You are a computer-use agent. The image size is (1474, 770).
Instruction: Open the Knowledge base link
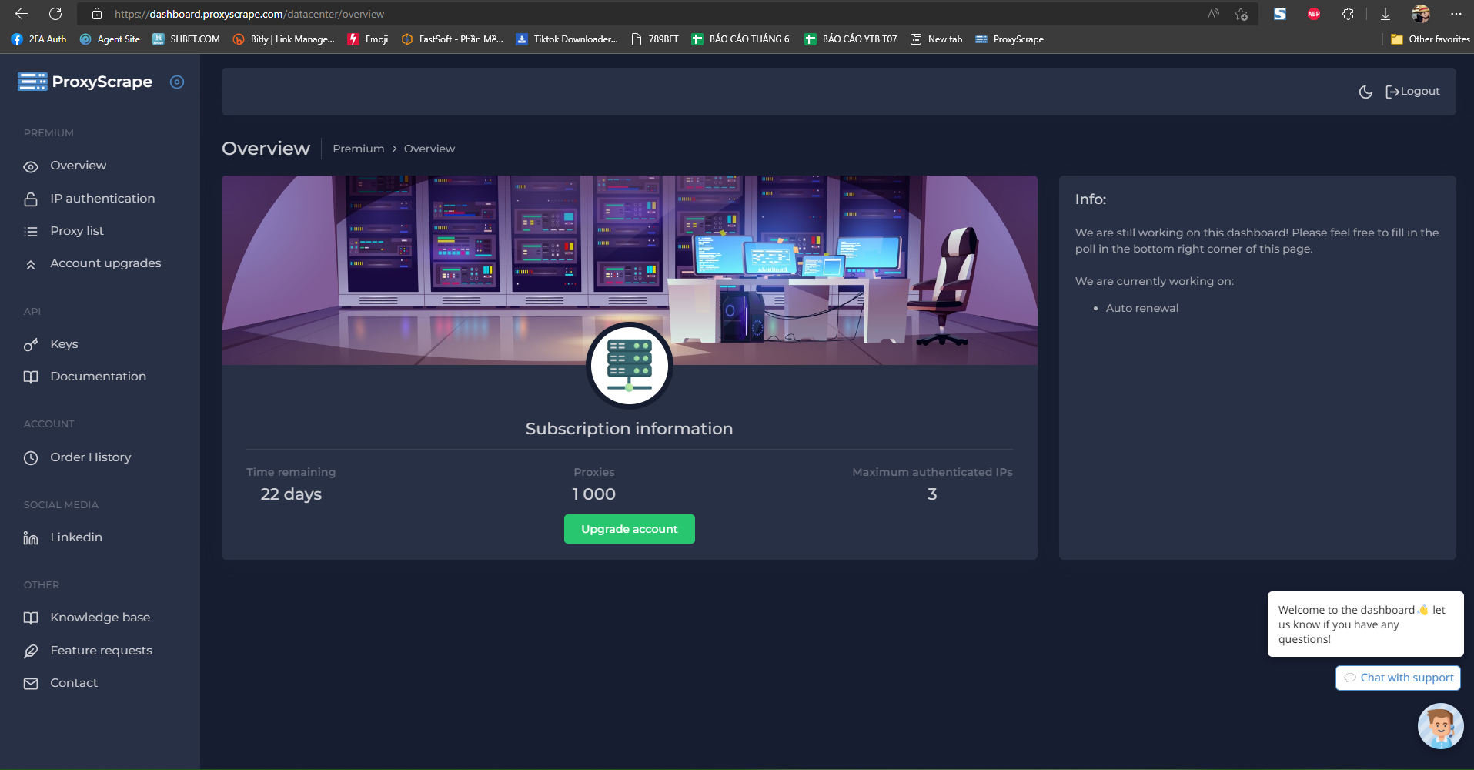[100, 618]
